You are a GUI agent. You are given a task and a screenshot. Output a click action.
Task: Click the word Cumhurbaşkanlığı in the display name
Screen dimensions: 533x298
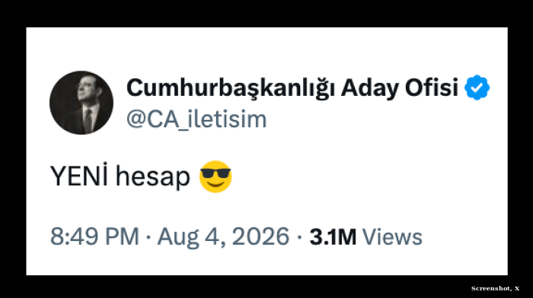coord(231,88)
